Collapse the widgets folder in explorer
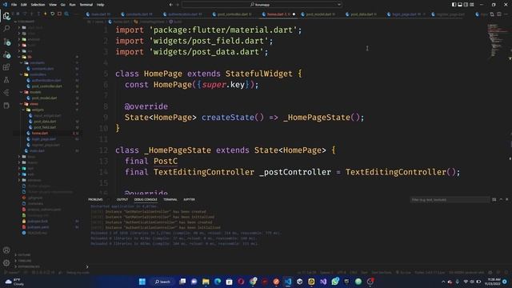Image resolution: width=512 pixels, height=288 pixels. 38,110
